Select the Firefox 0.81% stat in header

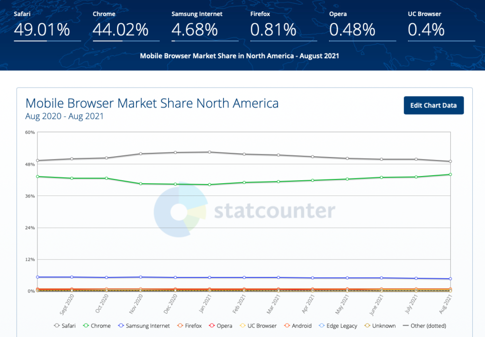[x=284, y=26]
